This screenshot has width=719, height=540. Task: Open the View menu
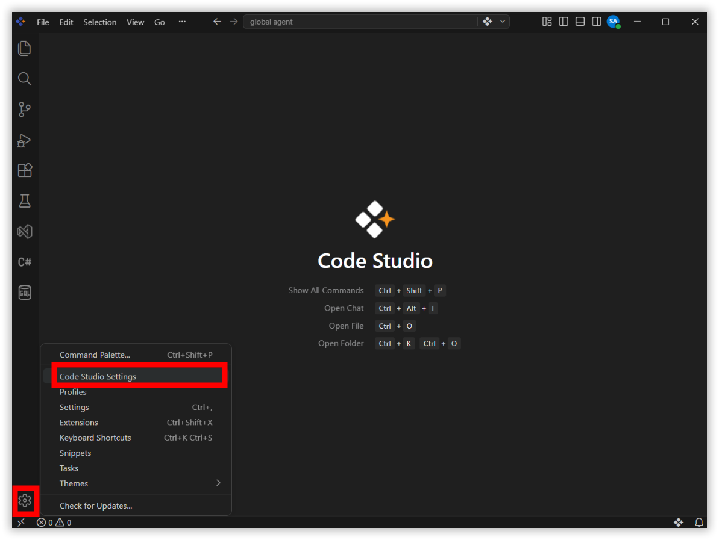[x=135, y=22]
